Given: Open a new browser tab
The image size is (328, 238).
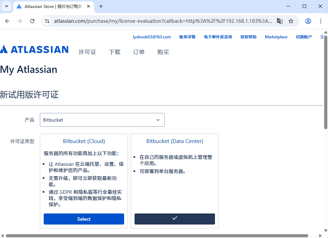Looking at the screenshot, I should 101,7.
